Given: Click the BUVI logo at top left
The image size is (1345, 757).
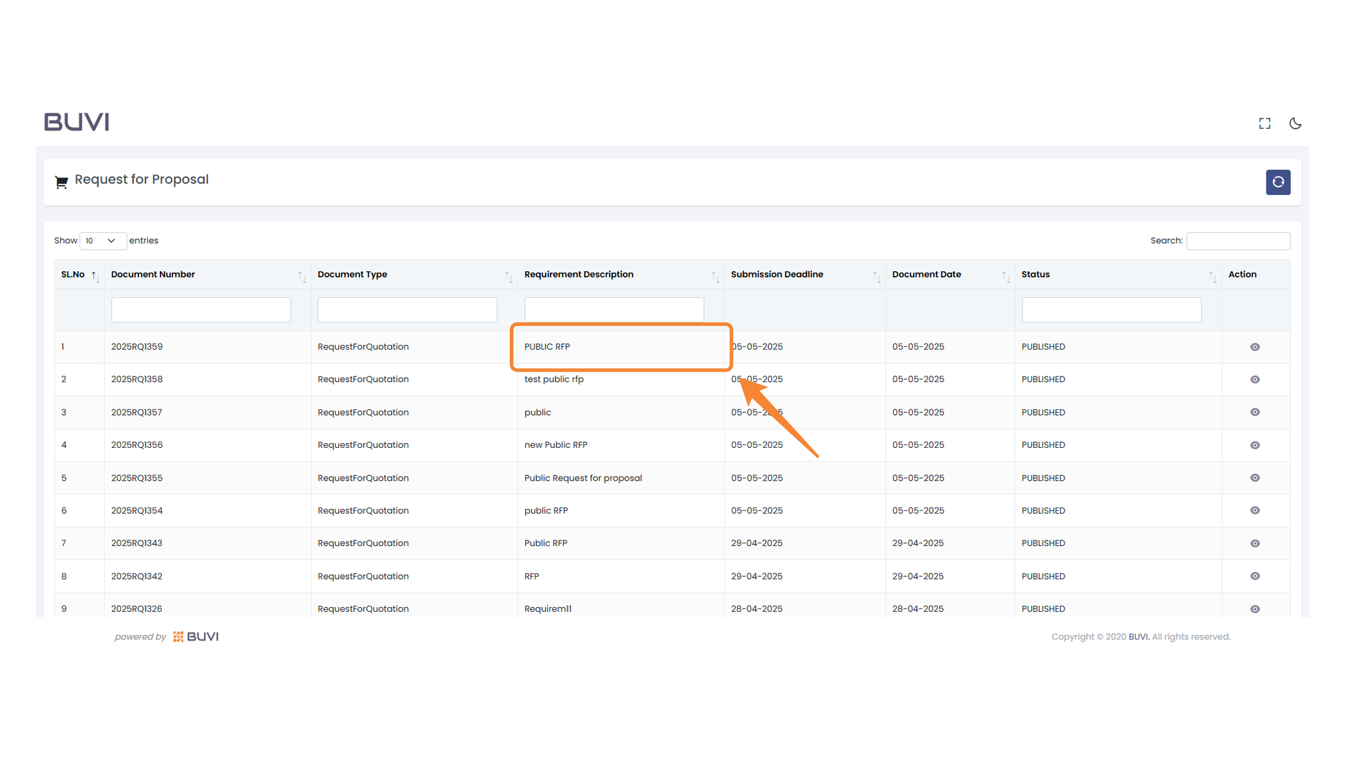Looking at the screenshot, I should tap(77, 122).
